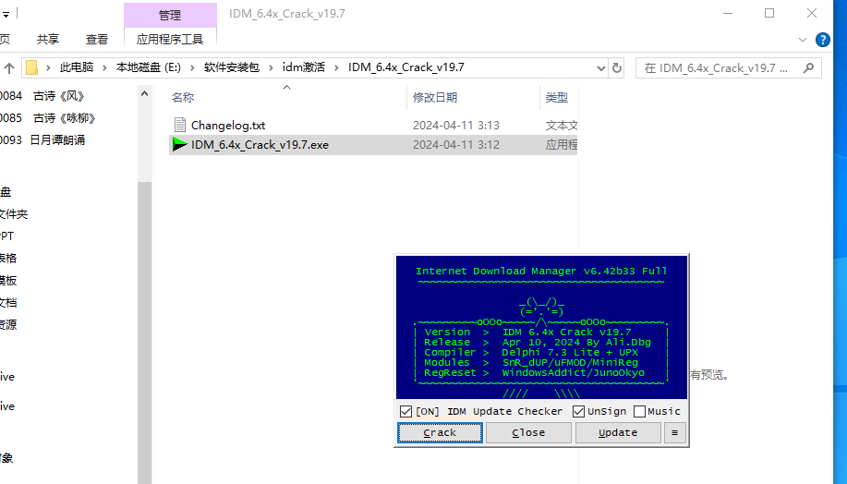Expand the chevron after idm激活 breadcrumb

(338, 67)
